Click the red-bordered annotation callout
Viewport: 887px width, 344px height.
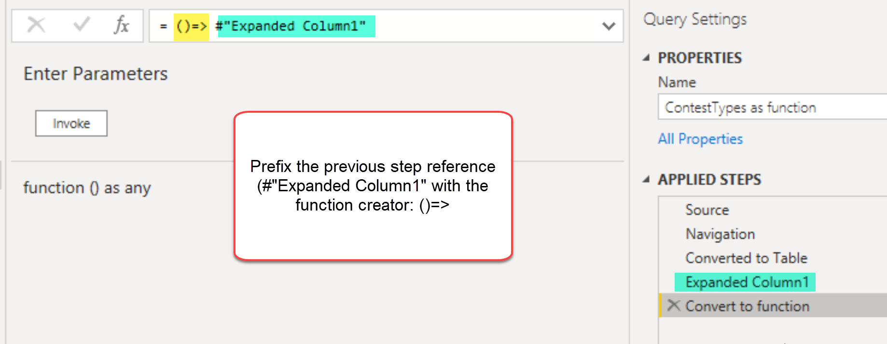point(373,186)
